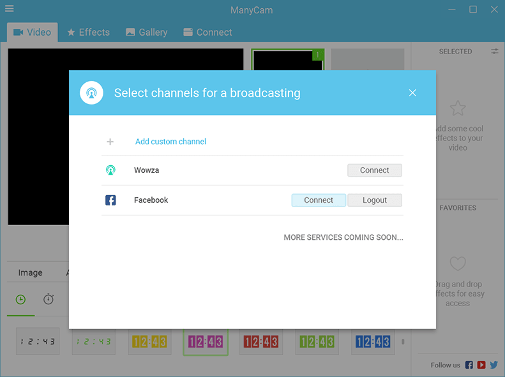This screenshot has width=505, height=377.
Task: Pick the red 12:43 clock style
Action: point(261,342)
